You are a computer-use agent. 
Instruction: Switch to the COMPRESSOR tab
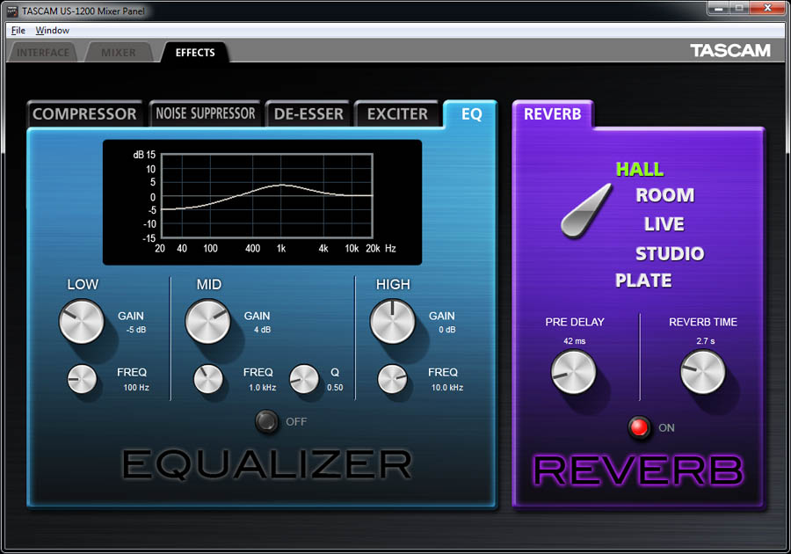click(84, 114)
